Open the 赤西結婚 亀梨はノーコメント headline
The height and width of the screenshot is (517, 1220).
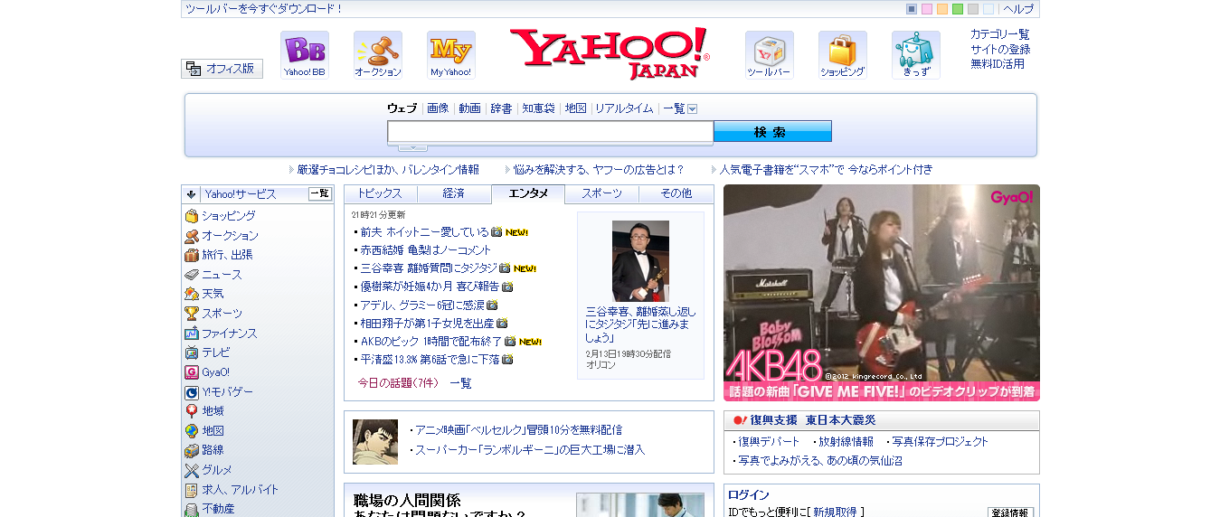click(426, 250)
